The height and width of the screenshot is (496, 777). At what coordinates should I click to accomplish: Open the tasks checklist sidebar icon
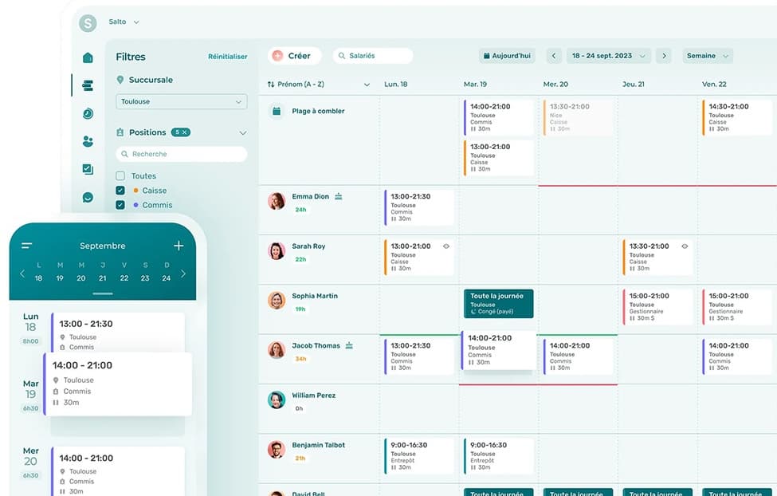click(x=88, y=169)
